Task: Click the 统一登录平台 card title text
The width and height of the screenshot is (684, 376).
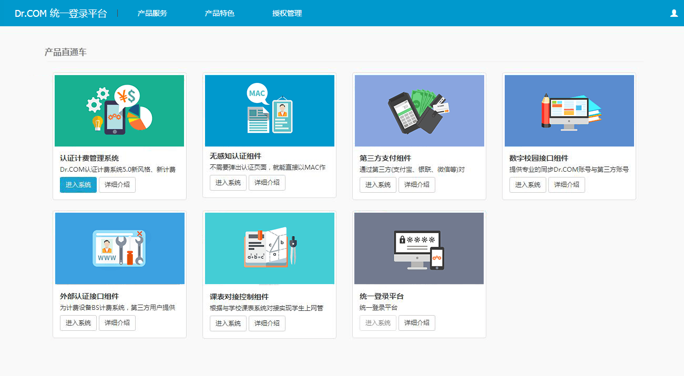Action: [382, 296]
